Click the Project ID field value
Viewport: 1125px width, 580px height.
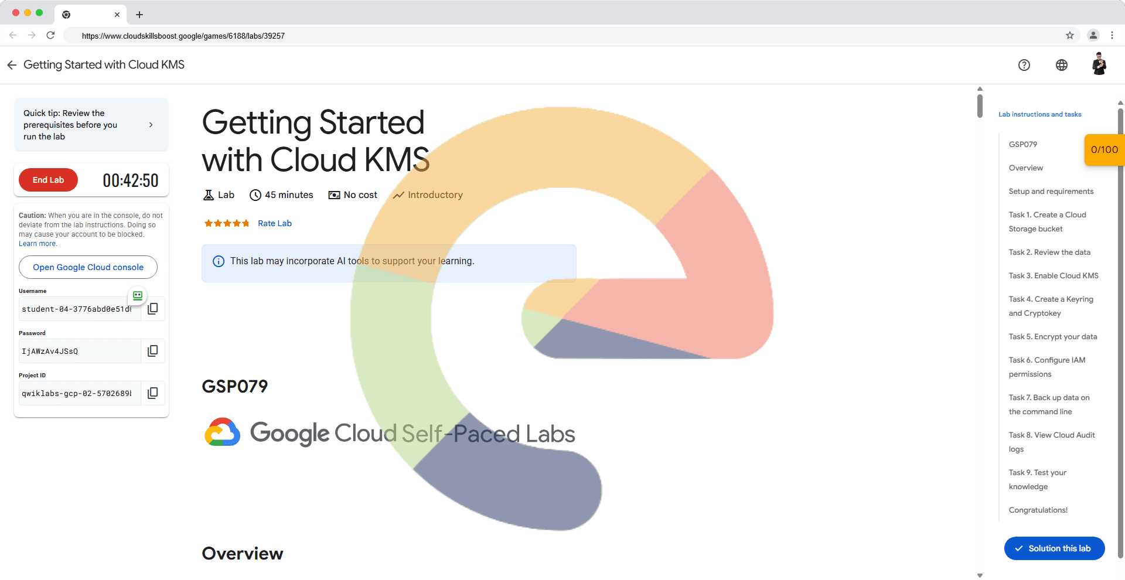pyautogui.click(x=80, y=393)
